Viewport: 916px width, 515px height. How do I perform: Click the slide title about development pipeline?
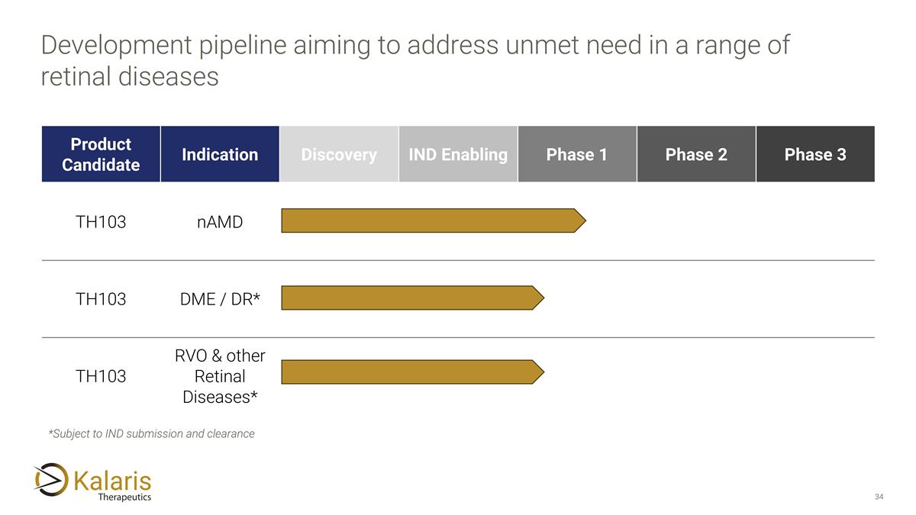coord(414,60)
